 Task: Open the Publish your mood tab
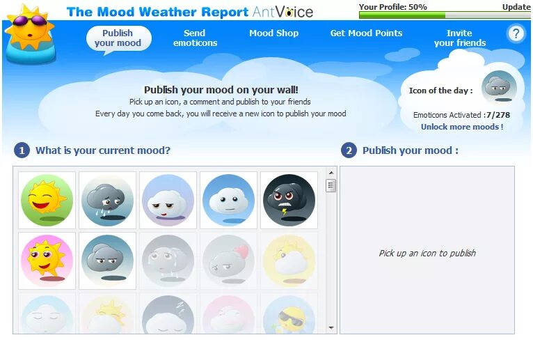(118, 38)
